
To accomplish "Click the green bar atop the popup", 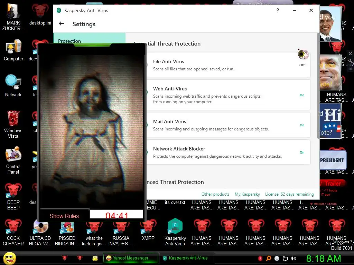I will (x=92, y=45).
